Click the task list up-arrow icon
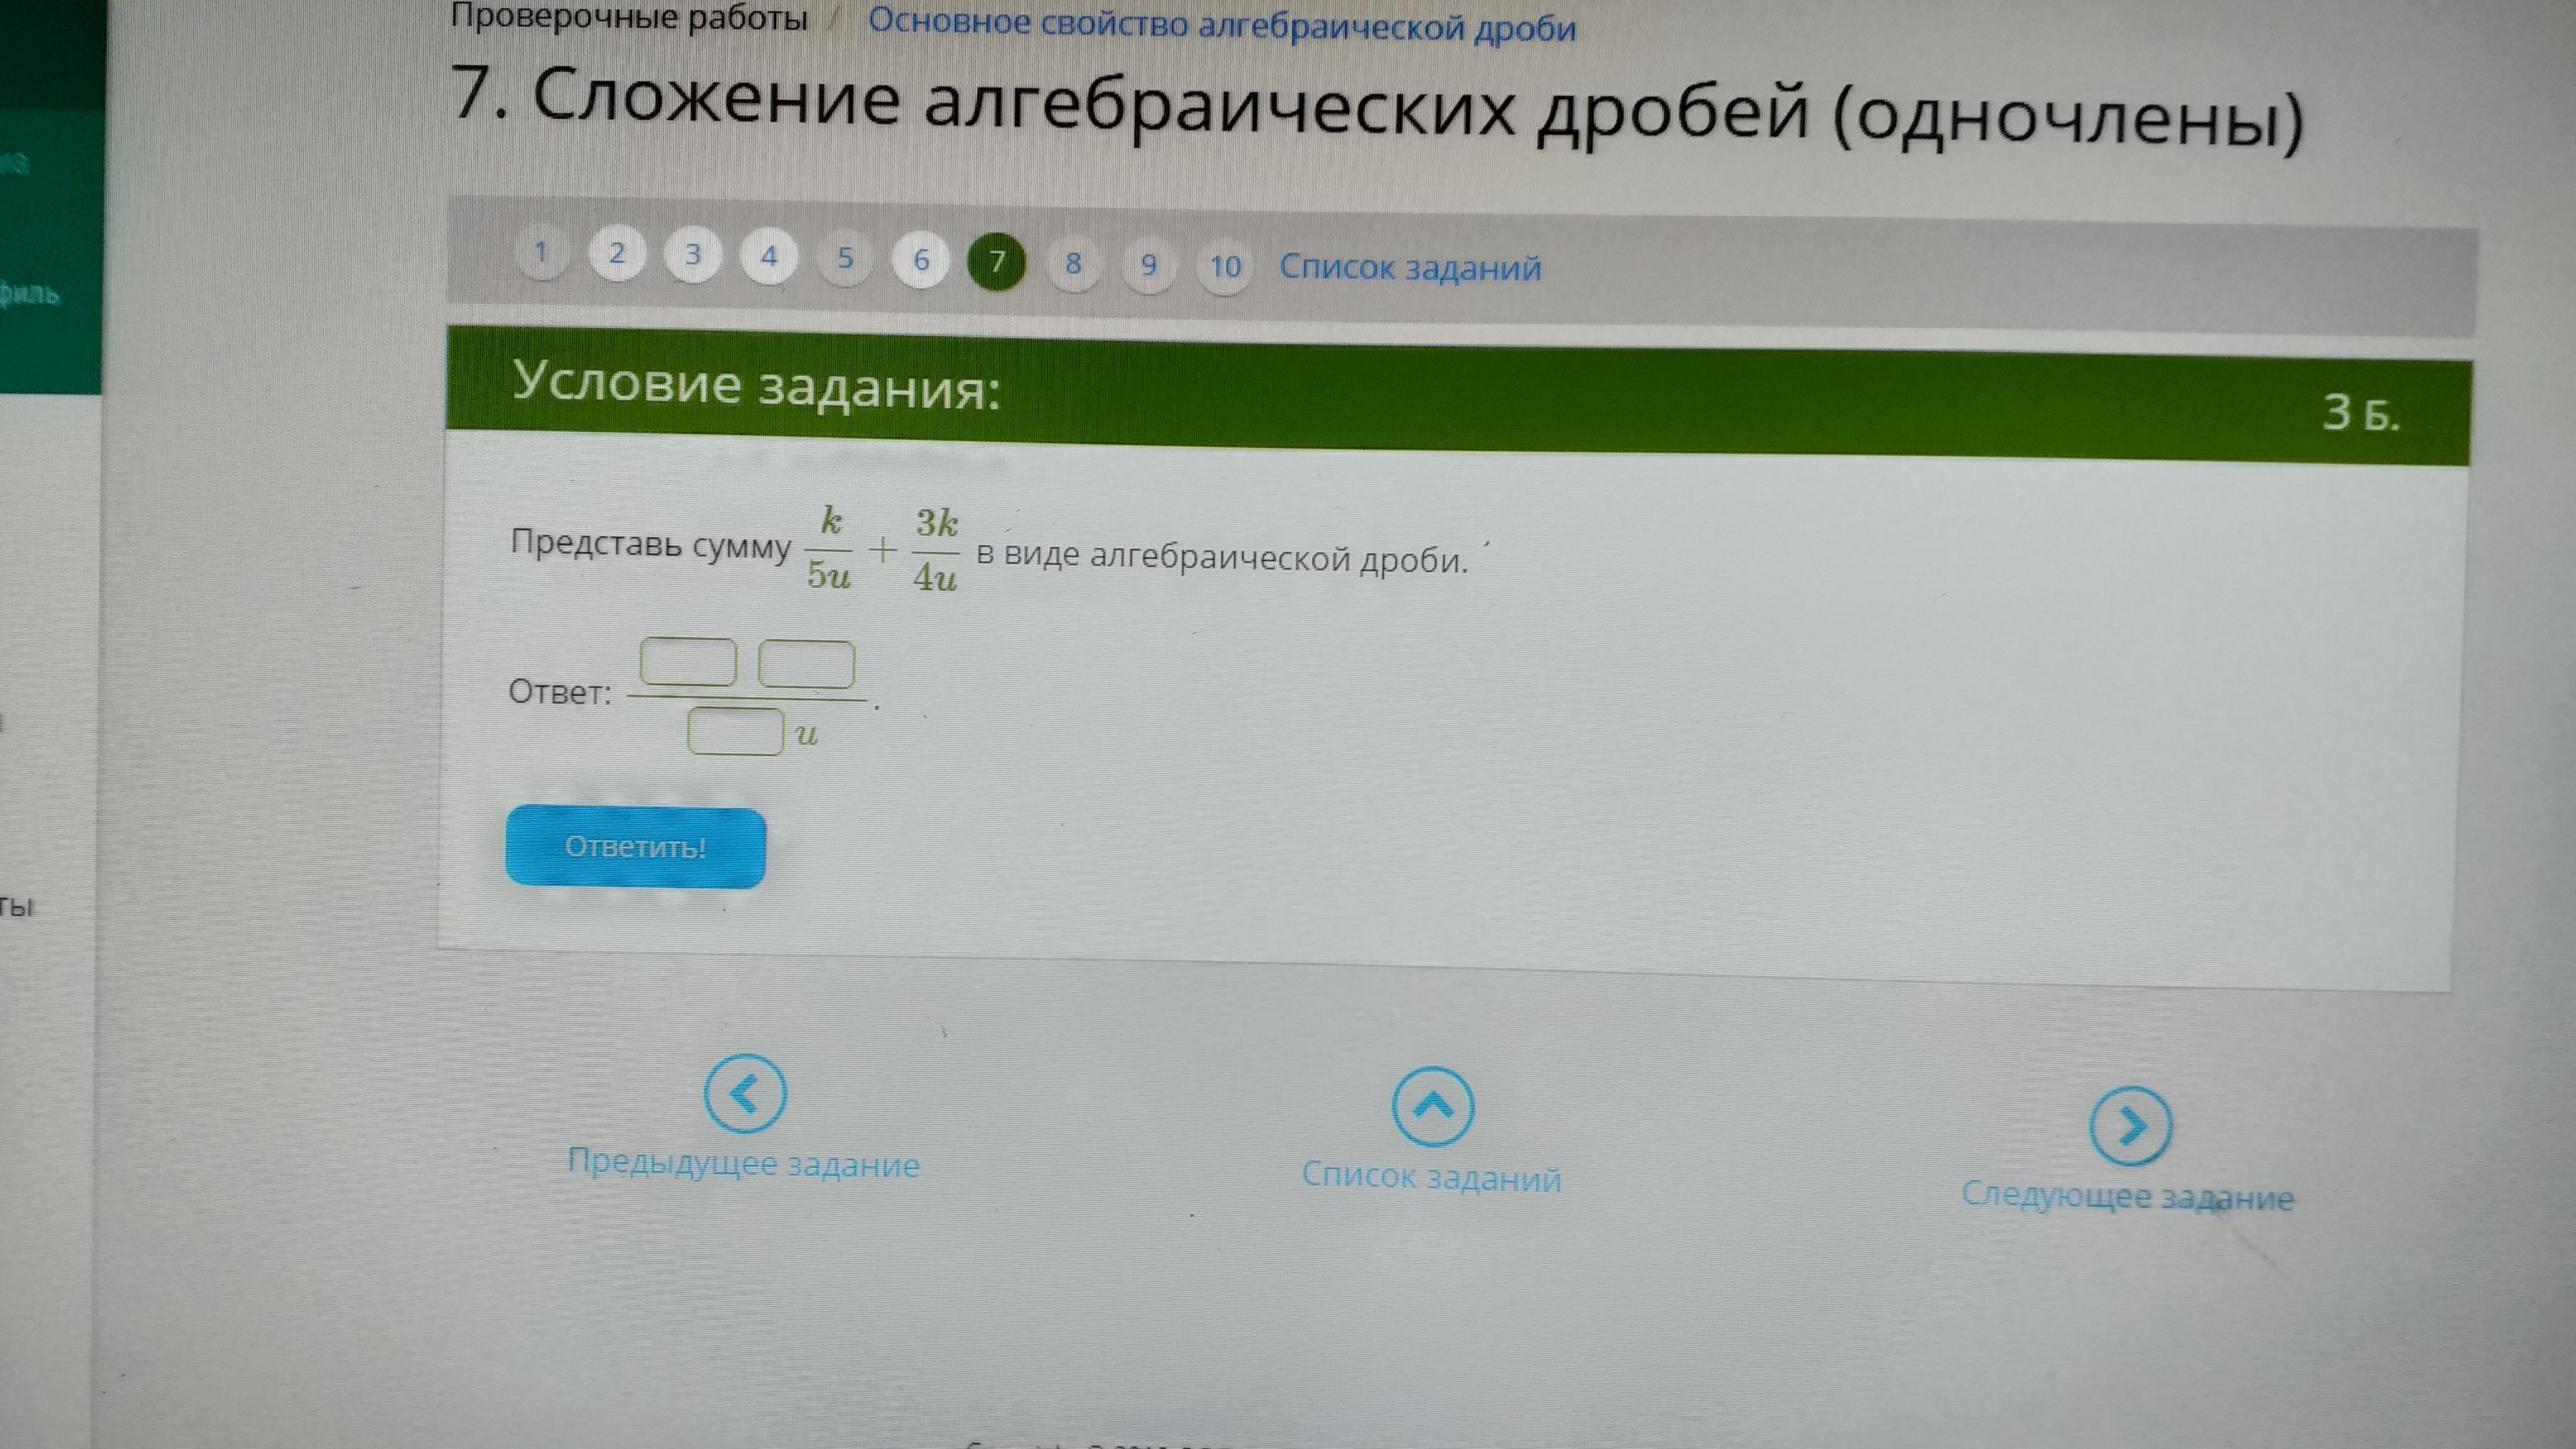 (x=1433, y=1106)
